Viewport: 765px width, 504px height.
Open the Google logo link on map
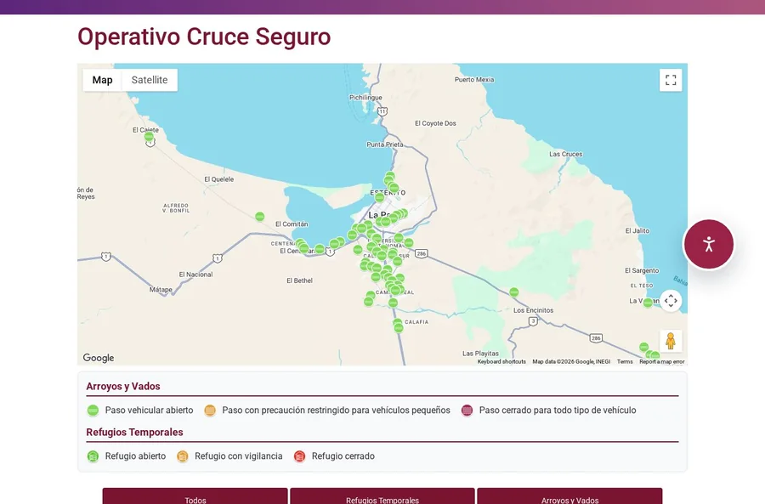[99, 358]
